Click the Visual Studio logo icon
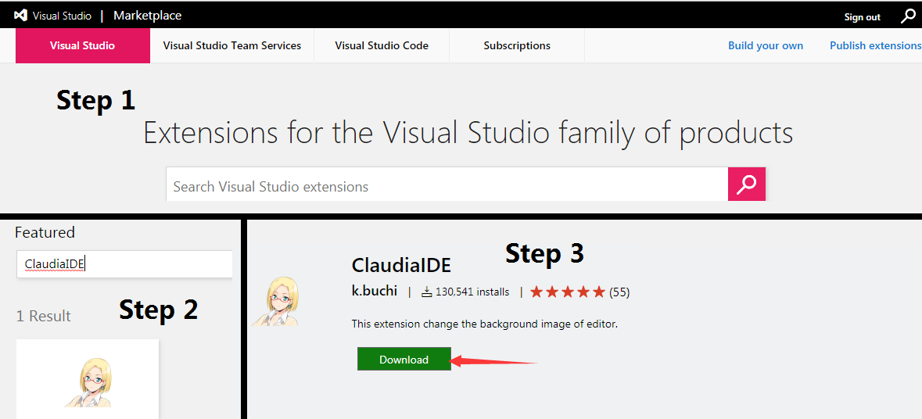 [21, 16]
